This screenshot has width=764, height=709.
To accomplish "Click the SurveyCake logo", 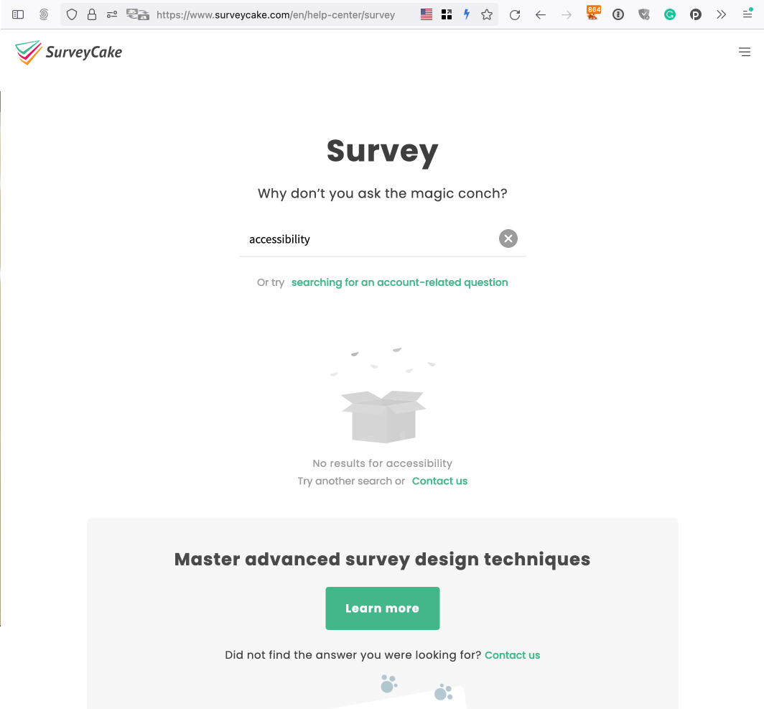I will 68,52.
